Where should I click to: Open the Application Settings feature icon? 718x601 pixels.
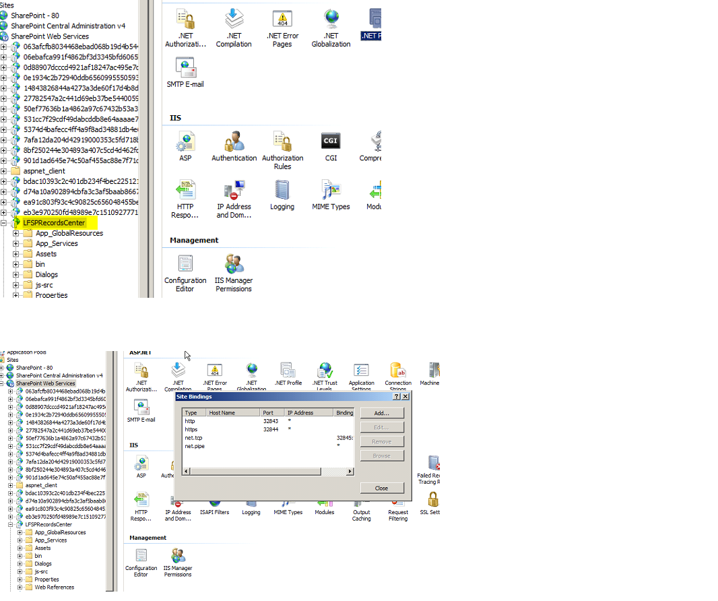[x=361, y=376]
